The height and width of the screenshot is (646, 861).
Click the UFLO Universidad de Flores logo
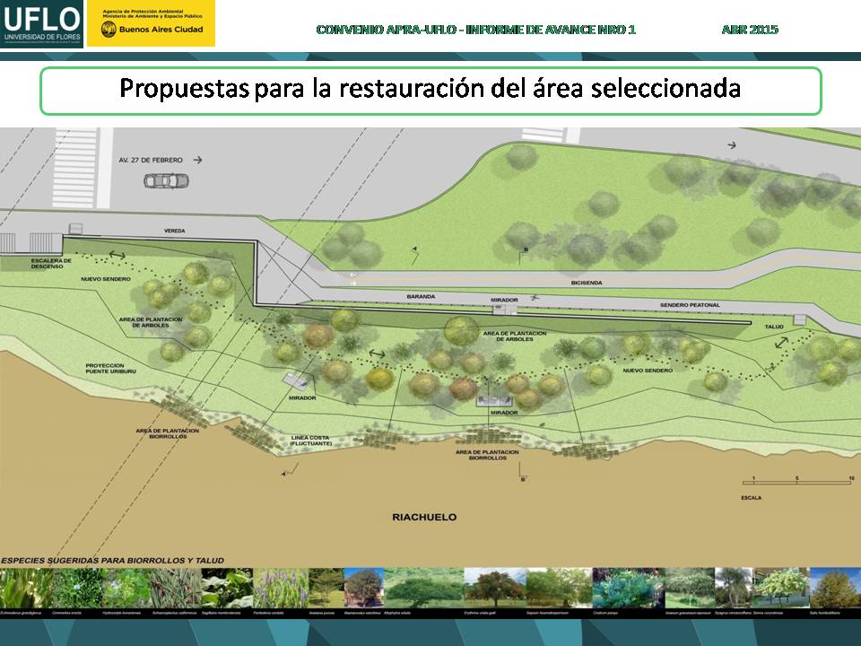click(x=42, y=23)
